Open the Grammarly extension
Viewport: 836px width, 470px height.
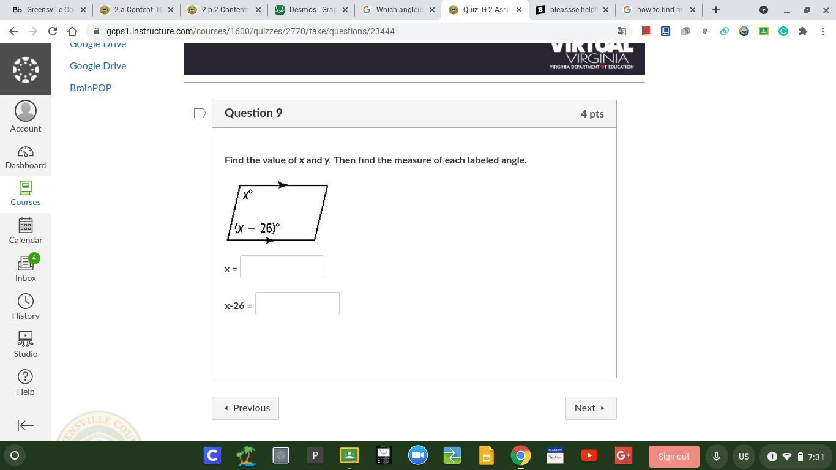[783, 31]
